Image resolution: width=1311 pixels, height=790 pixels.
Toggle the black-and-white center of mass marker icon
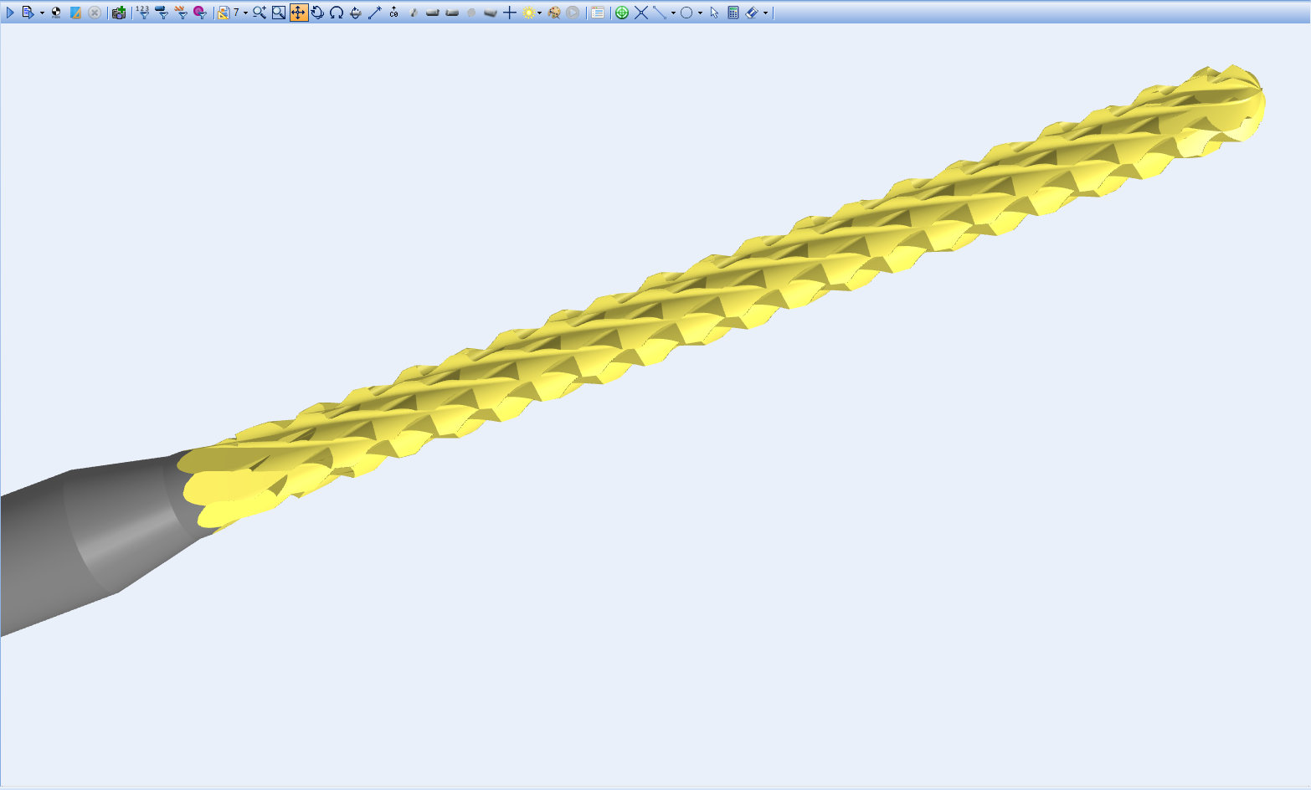tap(56, 13)
